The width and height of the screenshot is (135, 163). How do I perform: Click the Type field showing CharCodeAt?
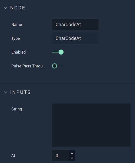[x=75, y=38]
